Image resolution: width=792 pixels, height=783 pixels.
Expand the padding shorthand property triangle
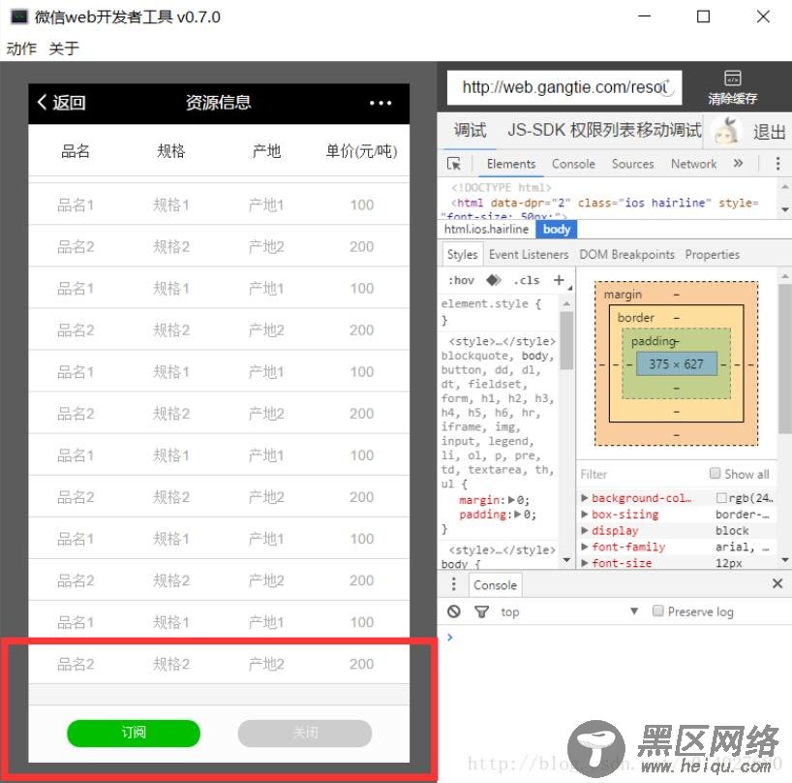(518, 515)
